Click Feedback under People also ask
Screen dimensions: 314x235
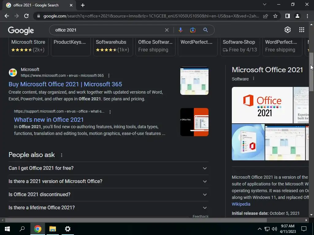[x=201, y=216]
